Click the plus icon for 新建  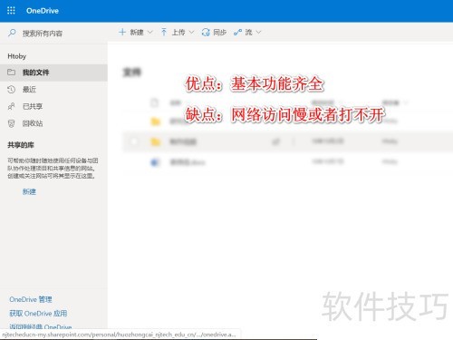coord(122,32)
